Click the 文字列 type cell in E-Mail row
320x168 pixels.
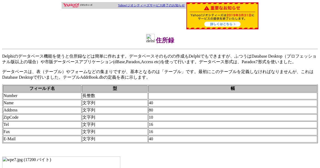pos(115,139)
